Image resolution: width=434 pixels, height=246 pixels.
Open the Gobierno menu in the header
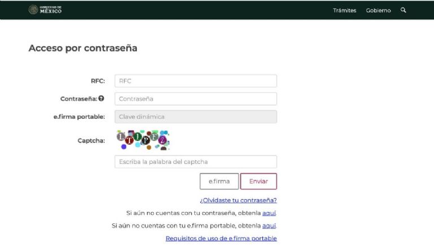[x=378, y=10]
